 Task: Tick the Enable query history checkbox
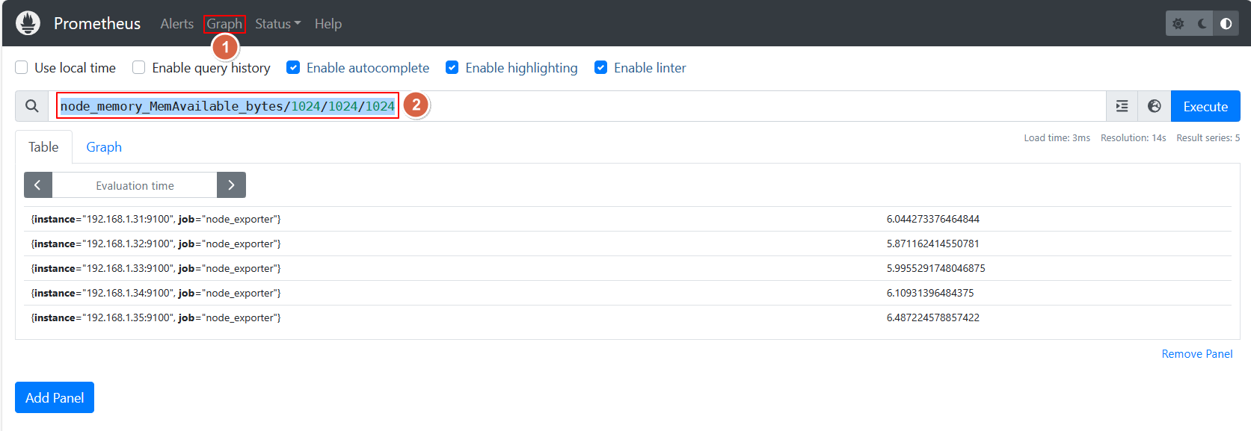coord(139,67)
